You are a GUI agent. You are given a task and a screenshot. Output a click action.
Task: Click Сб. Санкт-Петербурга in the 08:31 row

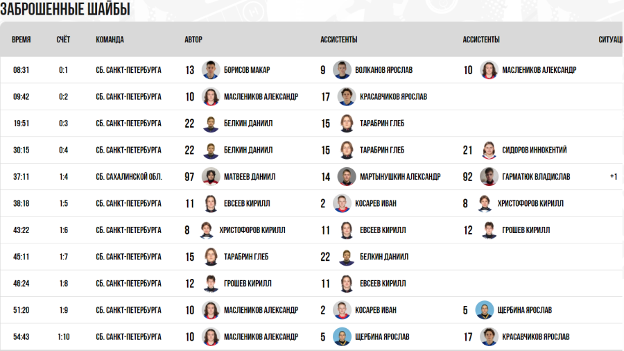click(x=129, y=70)
